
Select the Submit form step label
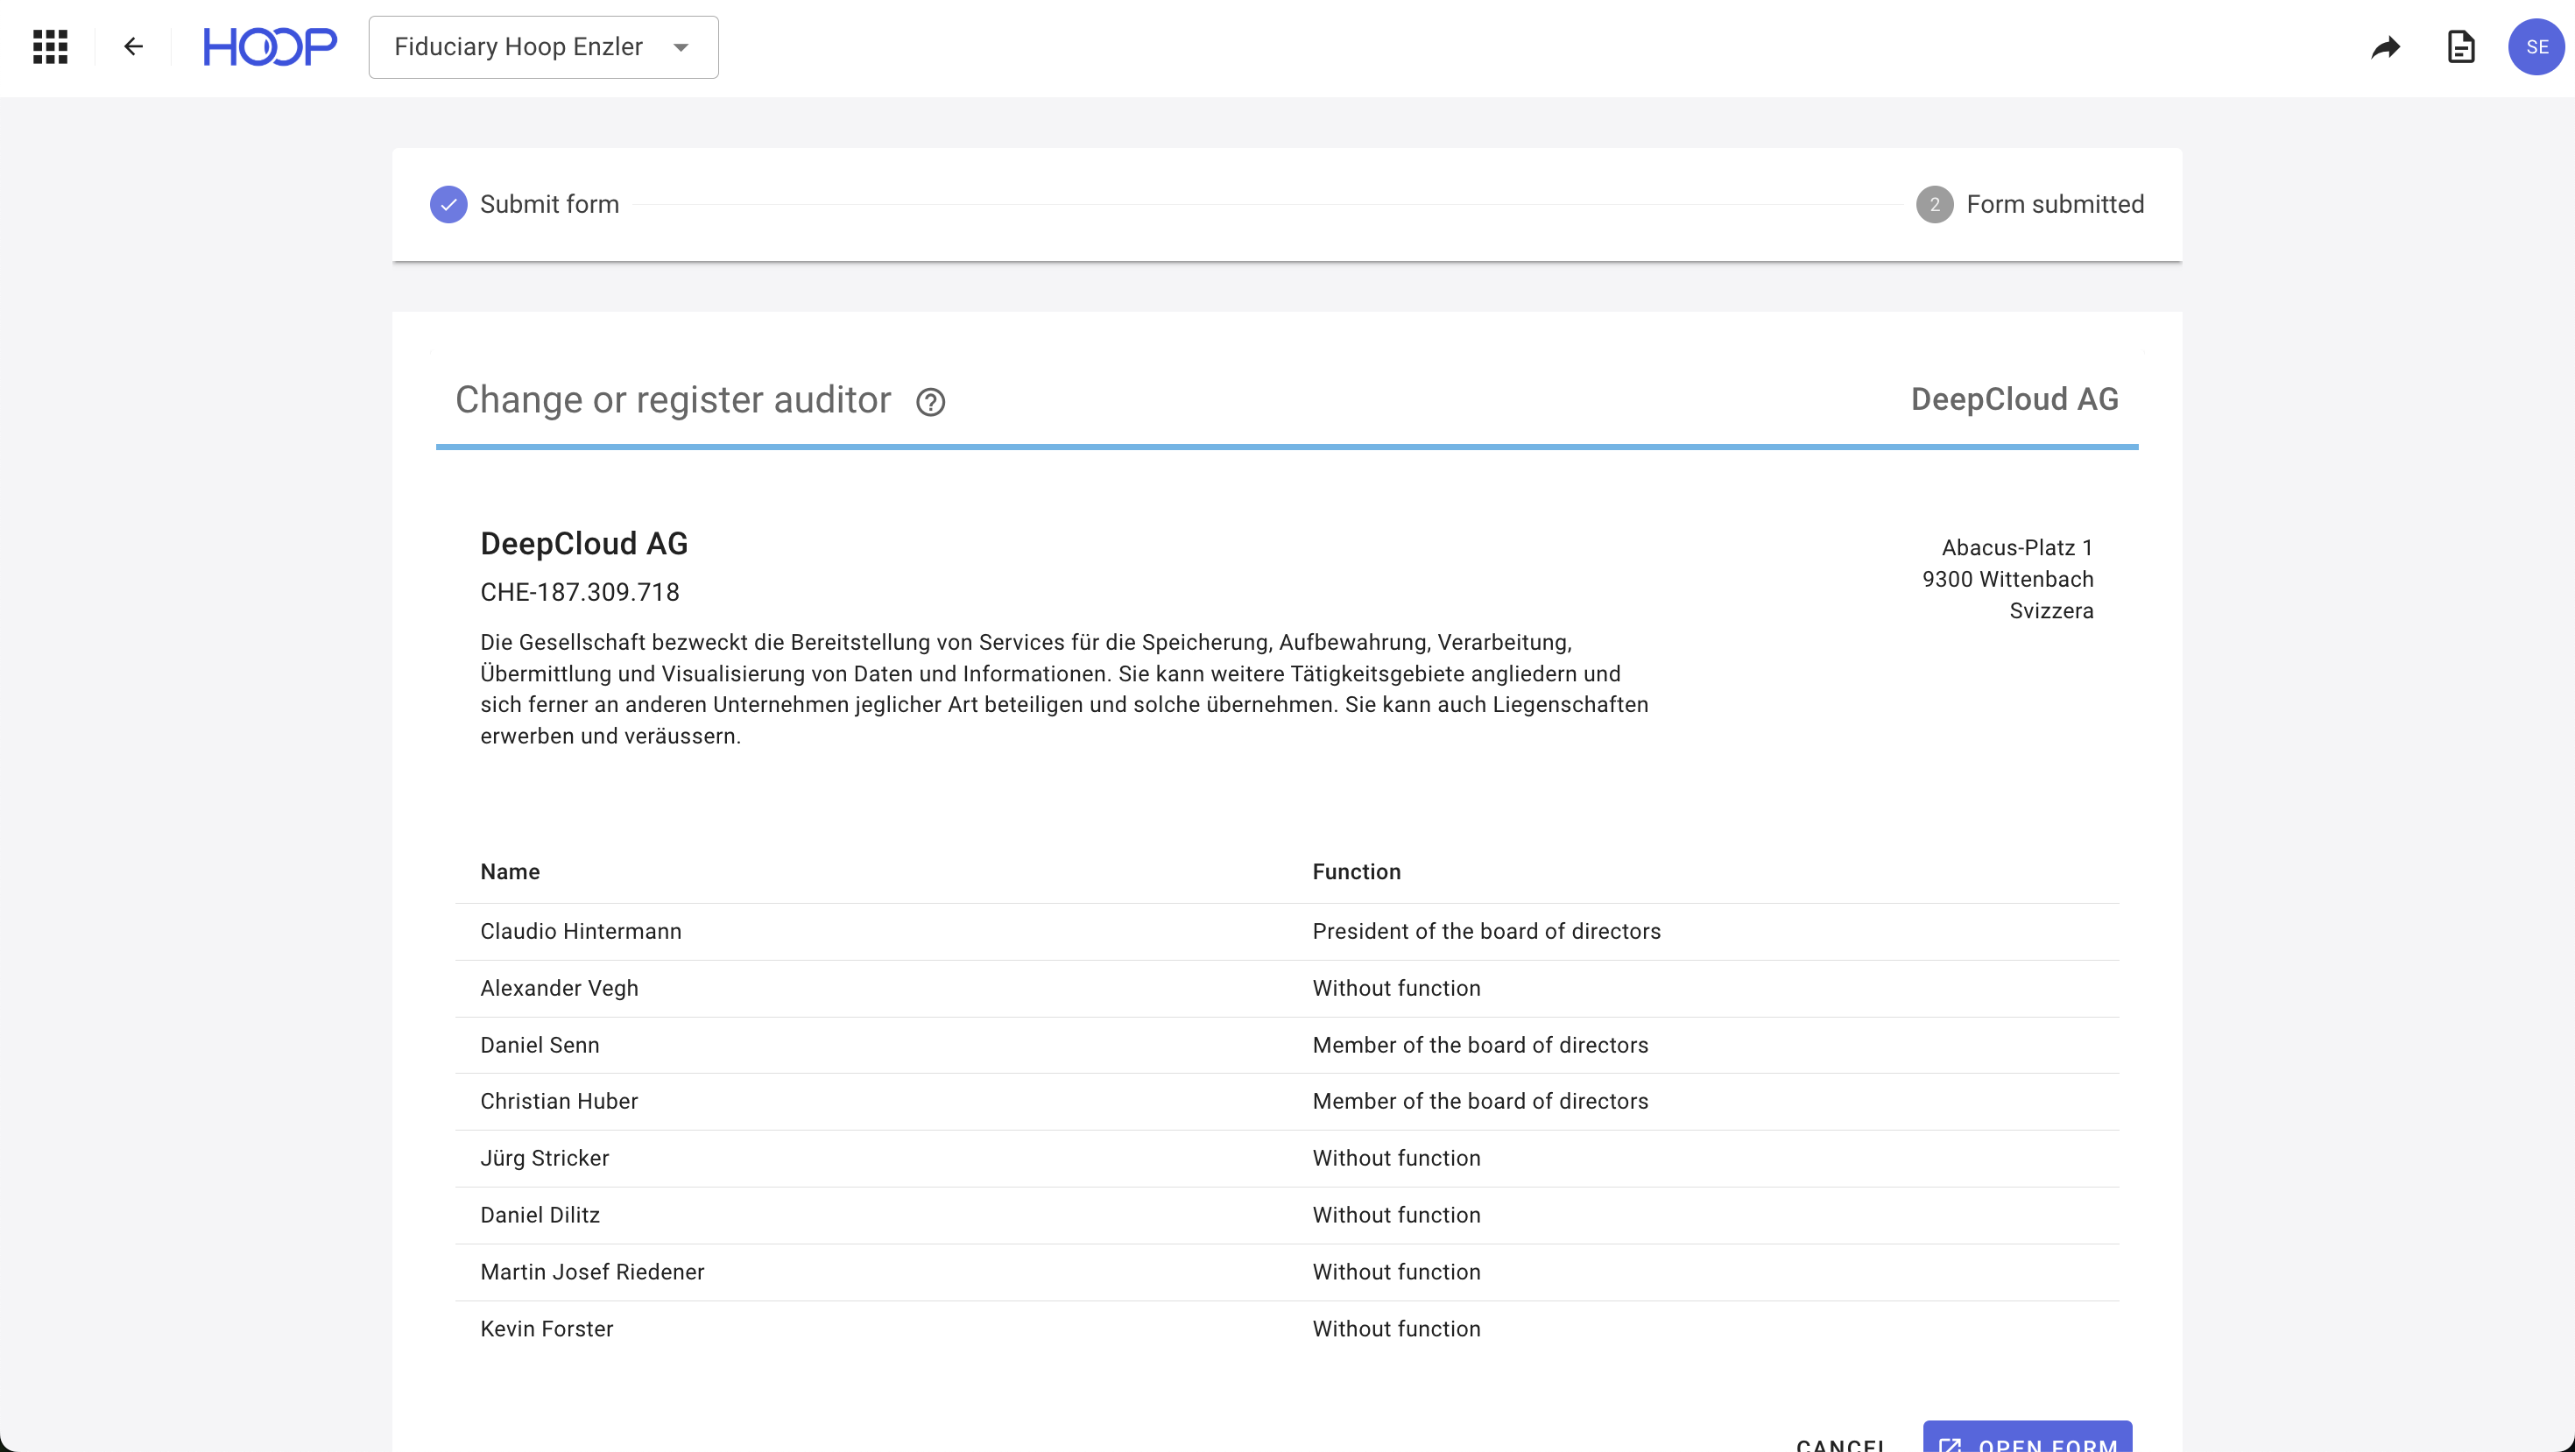549,205
